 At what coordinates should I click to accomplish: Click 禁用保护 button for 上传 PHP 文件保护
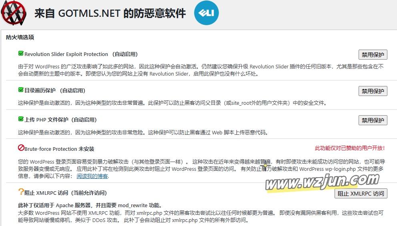(x=373, y=120)
